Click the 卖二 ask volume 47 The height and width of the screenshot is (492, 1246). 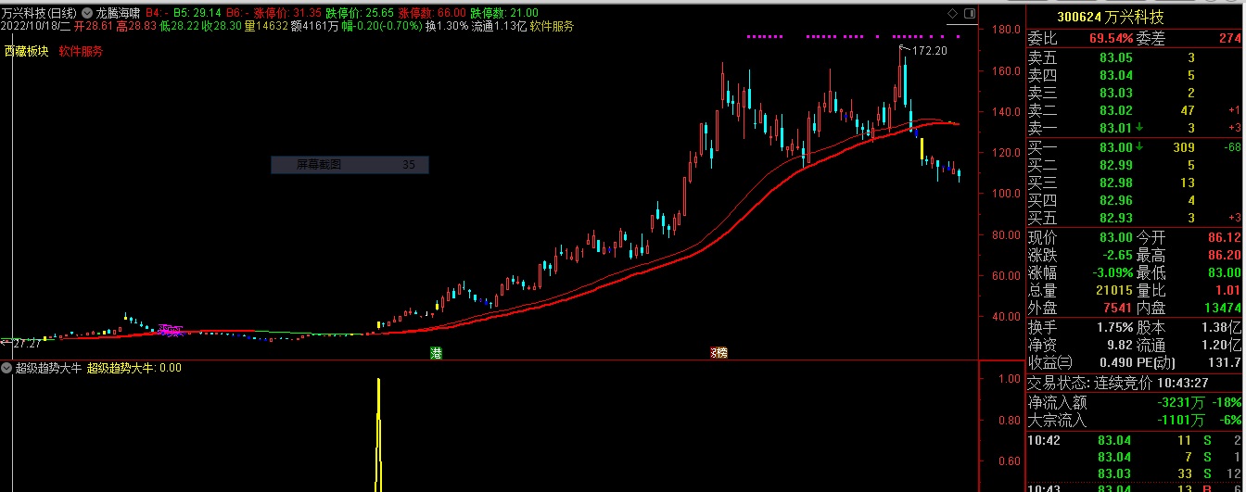tap(1187, 110)
